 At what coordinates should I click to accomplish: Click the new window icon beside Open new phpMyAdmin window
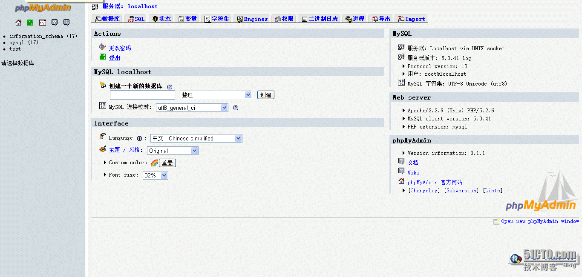tap(496, 221)
